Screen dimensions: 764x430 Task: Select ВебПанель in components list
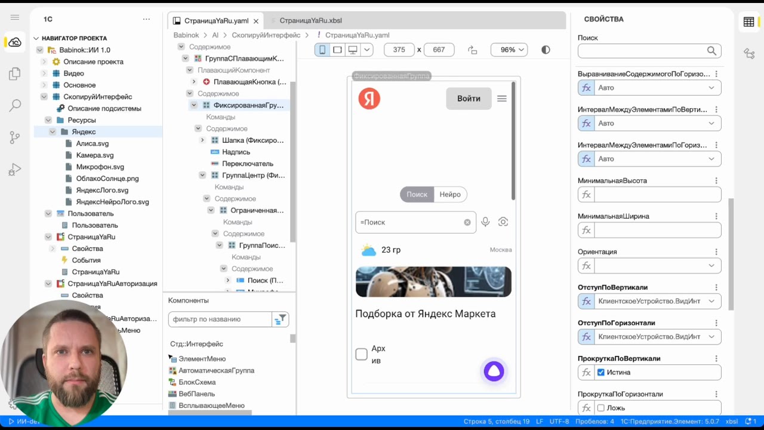pos(196,394)
